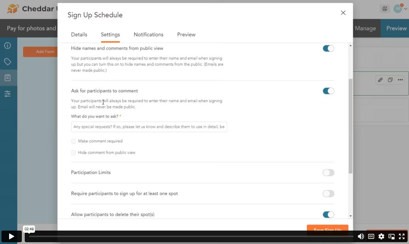Check Hide comment from public view

pyautogui.click(x=74, y=152)
